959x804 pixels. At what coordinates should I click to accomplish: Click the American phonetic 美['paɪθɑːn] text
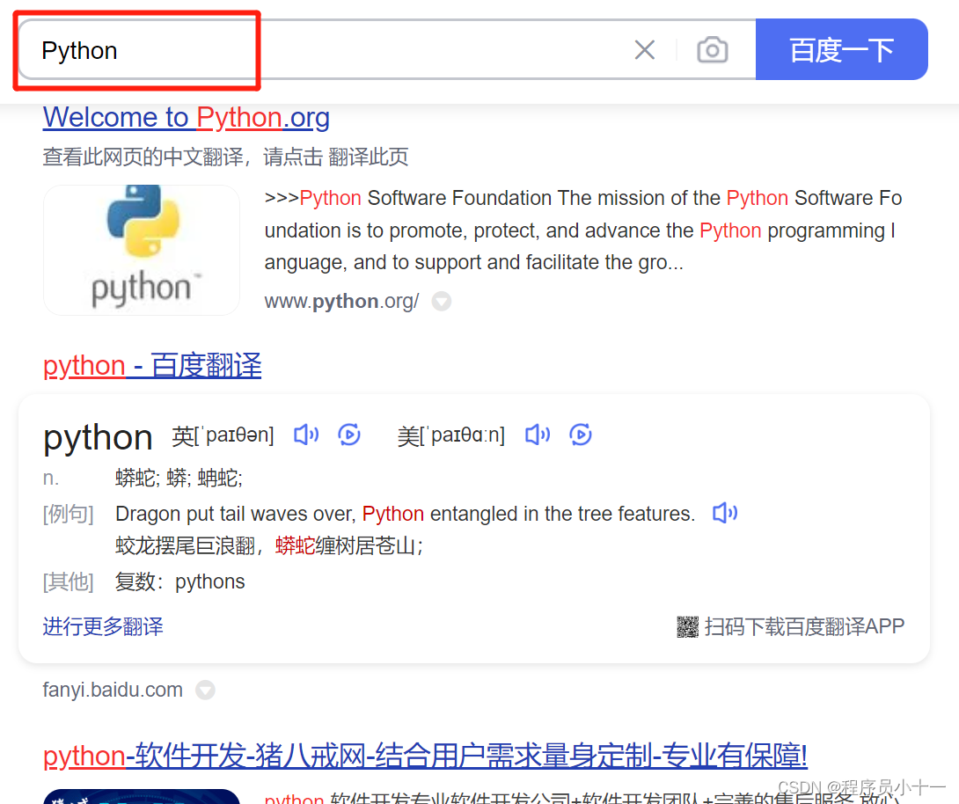451,435
